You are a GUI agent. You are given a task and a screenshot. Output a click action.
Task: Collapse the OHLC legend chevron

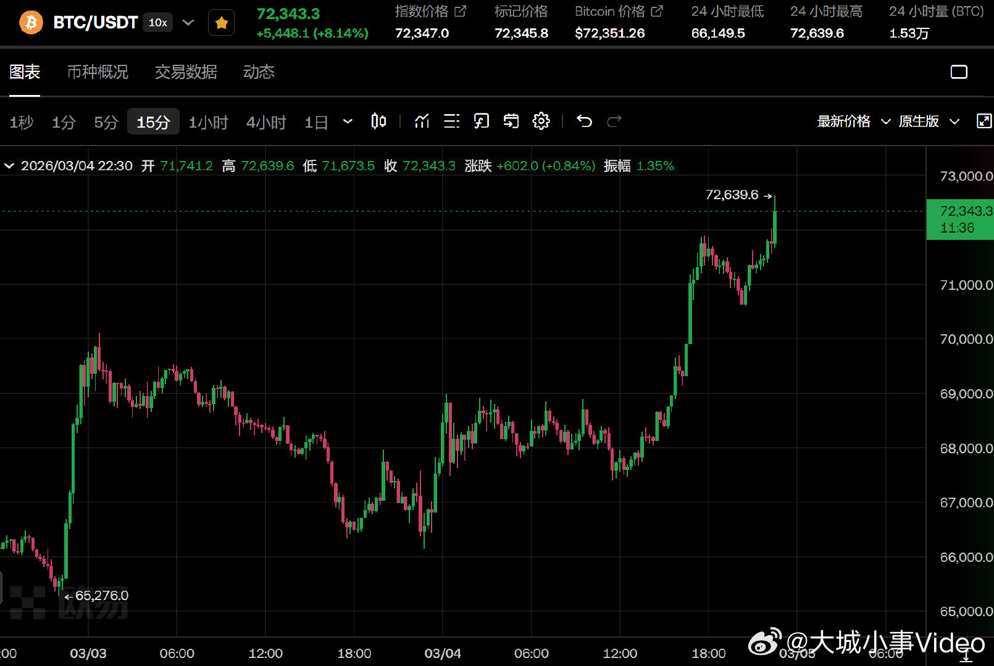(x=9, y=165)
